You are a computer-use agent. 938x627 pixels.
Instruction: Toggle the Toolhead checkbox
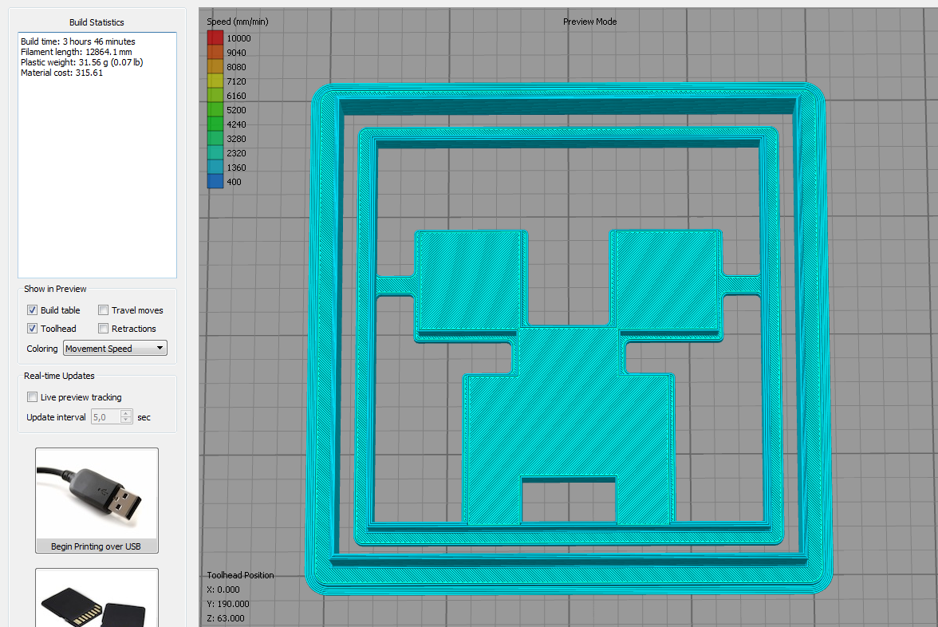(x=32, y=329)
